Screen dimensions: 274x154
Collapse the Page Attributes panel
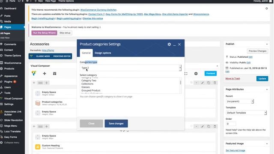[x=267, y=89]
